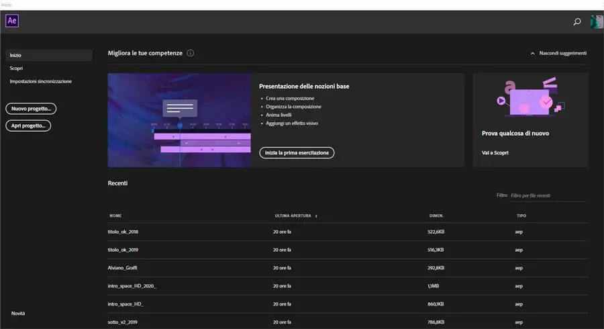The height and width of the screenshot is (329, 604).
Task: Open Impostazioni sincronizzazione
Action: point(41,81)
